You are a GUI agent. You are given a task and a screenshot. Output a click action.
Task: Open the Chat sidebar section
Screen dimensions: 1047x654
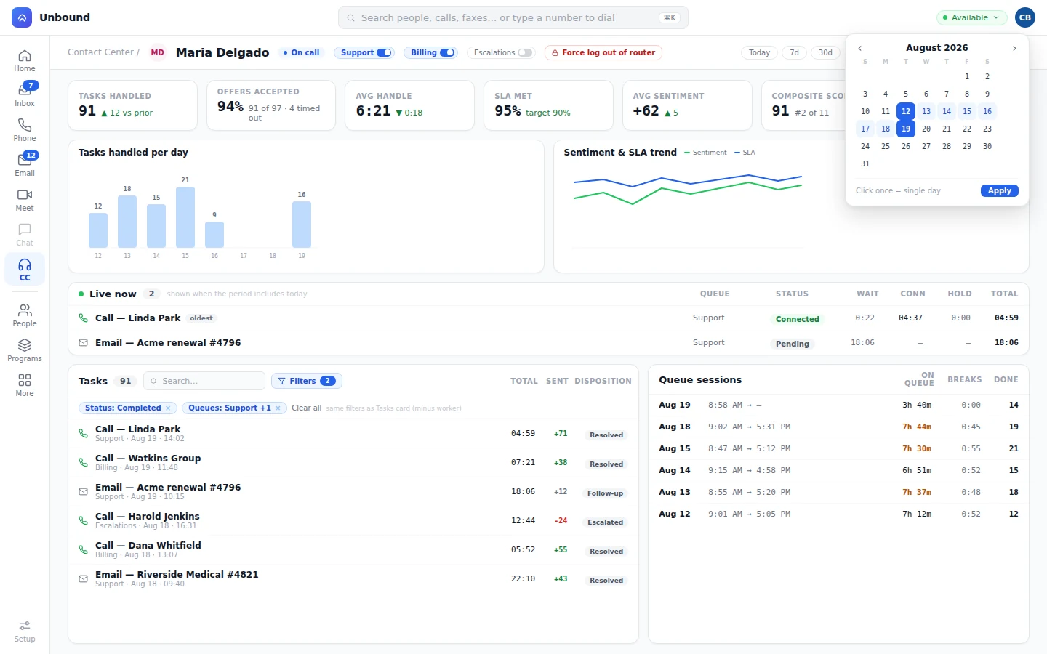click(25, 235)
